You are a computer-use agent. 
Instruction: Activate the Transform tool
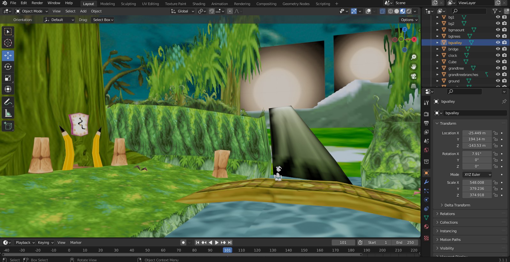(8, 89)
